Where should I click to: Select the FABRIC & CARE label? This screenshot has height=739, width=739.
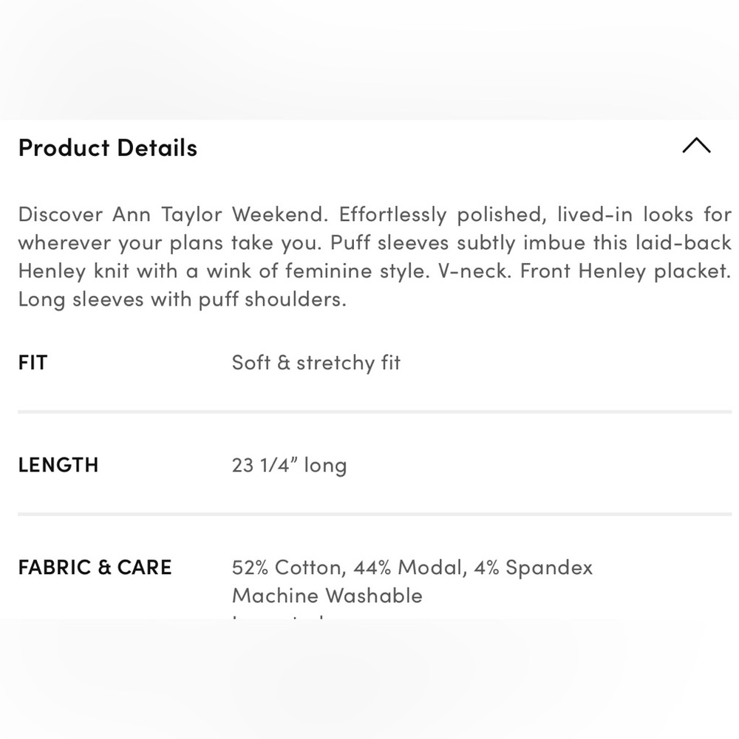coord(95,567)
